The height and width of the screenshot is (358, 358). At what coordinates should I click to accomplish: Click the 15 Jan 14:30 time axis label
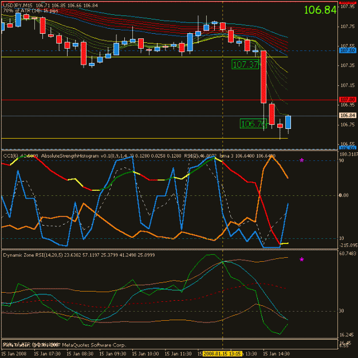276,353
